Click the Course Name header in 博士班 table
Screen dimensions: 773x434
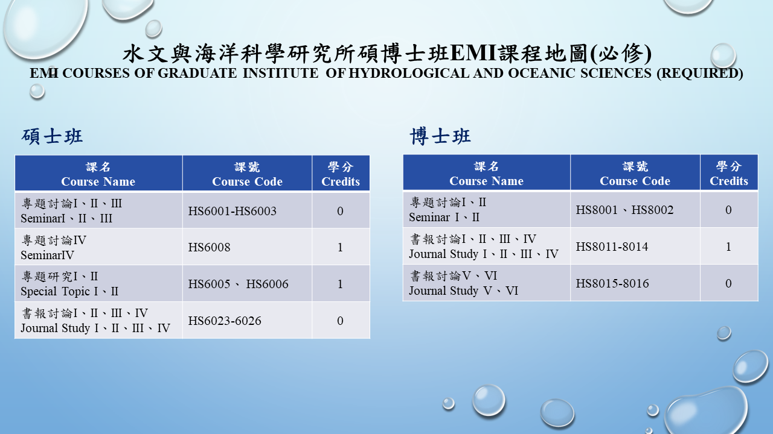tap(487, 173)
